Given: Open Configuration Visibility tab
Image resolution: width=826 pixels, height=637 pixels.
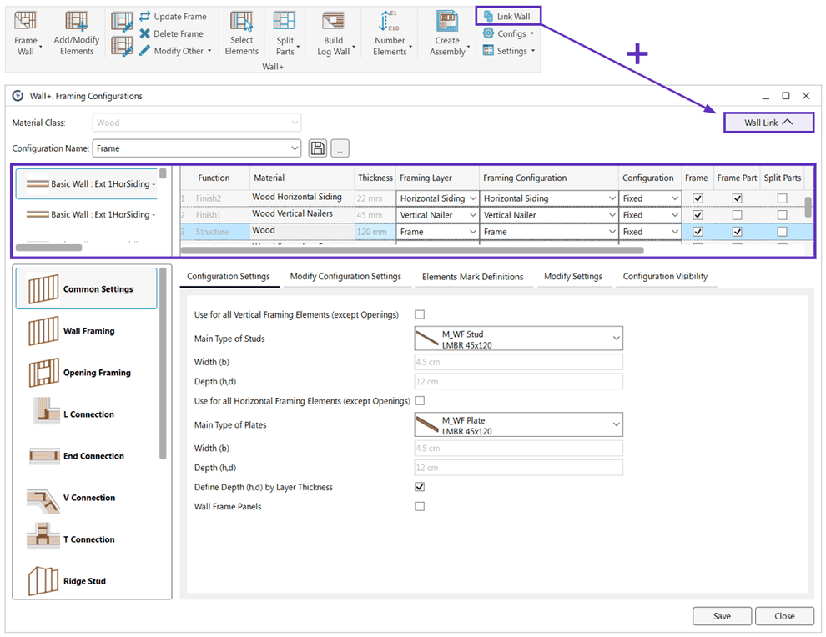Looking at the screenshot, I should (665, 276).
